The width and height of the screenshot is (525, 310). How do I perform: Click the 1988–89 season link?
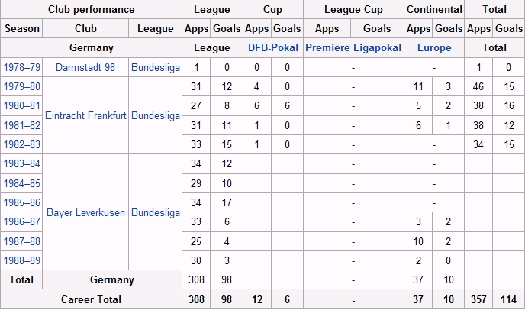(x=21, y=261)
